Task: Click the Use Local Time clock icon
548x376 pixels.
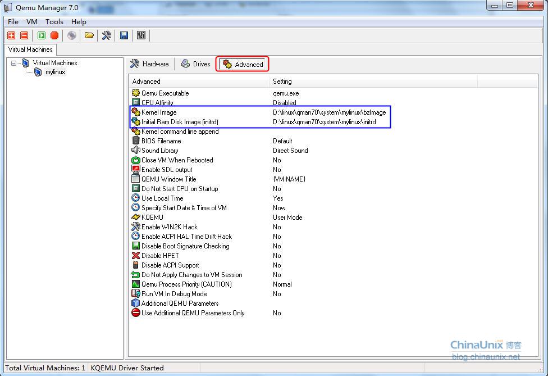Action: (136, 198)
